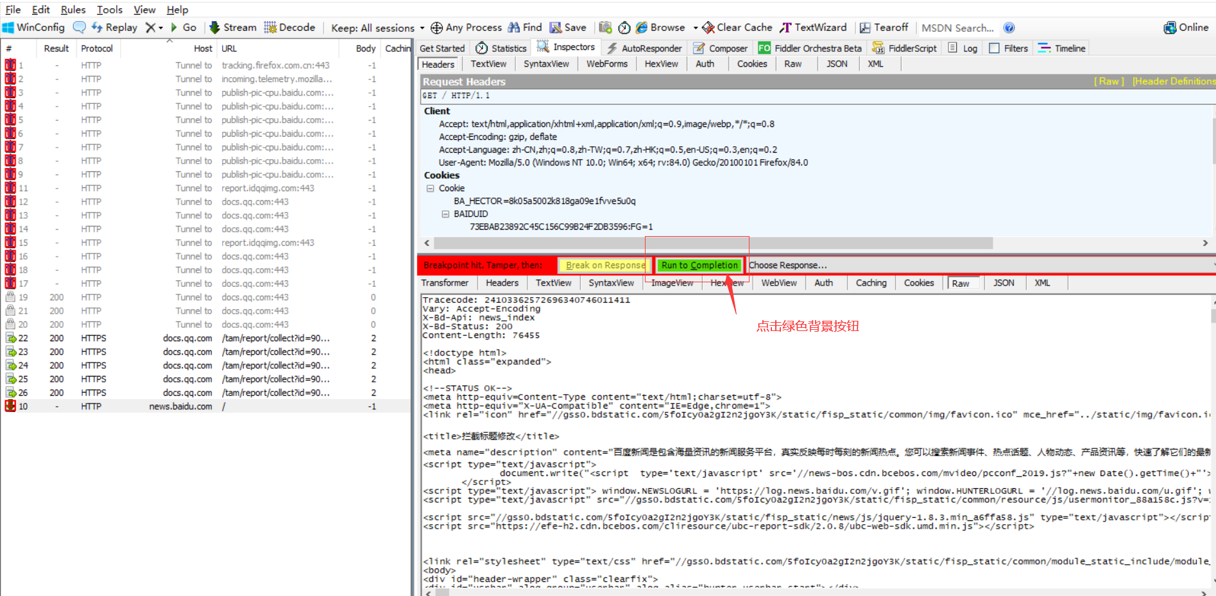This screenshot has width=1216, height=596.
Task: Open the Find sessions tool
Action: click(525, 28)
